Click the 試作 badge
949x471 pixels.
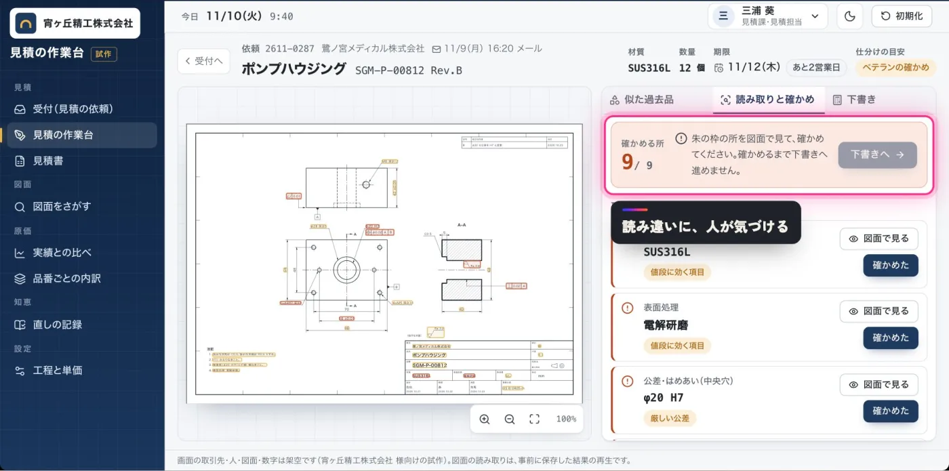point(104,54)
